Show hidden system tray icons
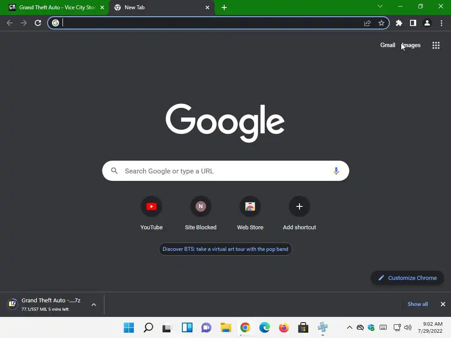 point(349,327)
